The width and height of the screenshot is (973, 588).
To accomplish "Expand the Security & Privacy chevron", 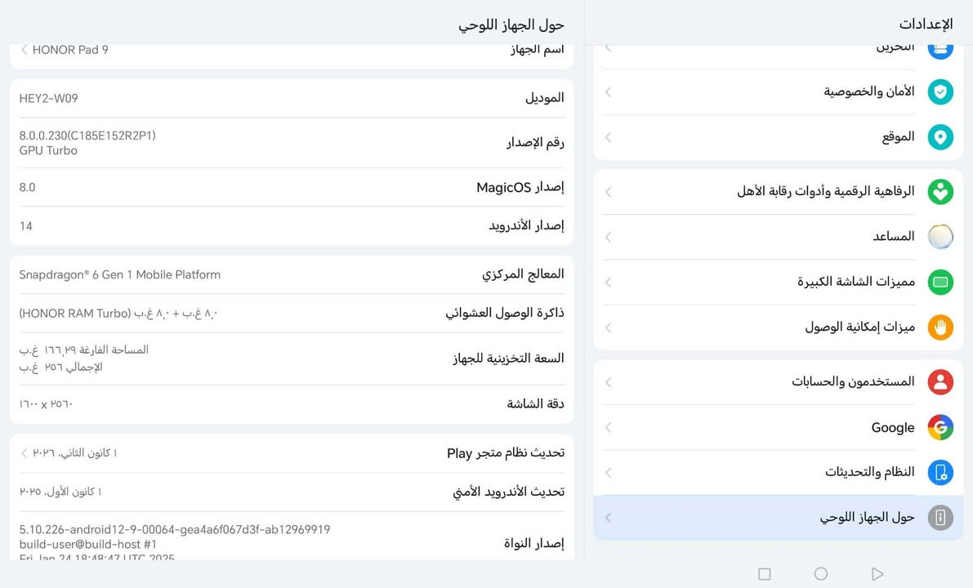I will [x=608, y=91].
